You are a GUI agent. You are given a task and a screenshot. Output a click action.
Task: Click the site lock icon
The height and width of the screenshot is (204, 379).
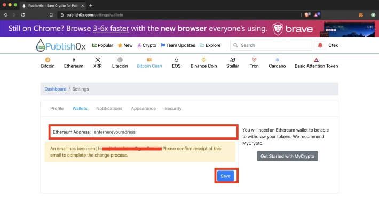tap(62, 15)
